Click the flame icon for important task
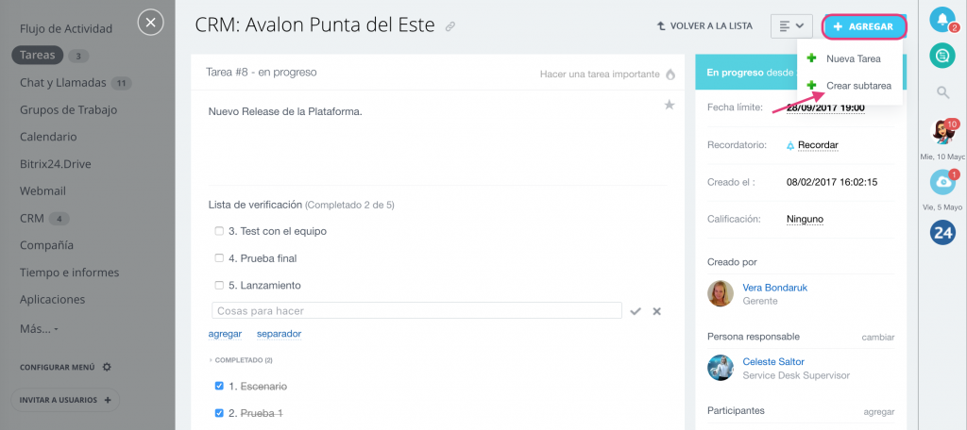 pyautogui.click(x=670, y=74)
